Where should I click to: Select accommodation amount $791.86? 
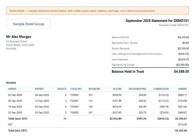coord(117,101)
